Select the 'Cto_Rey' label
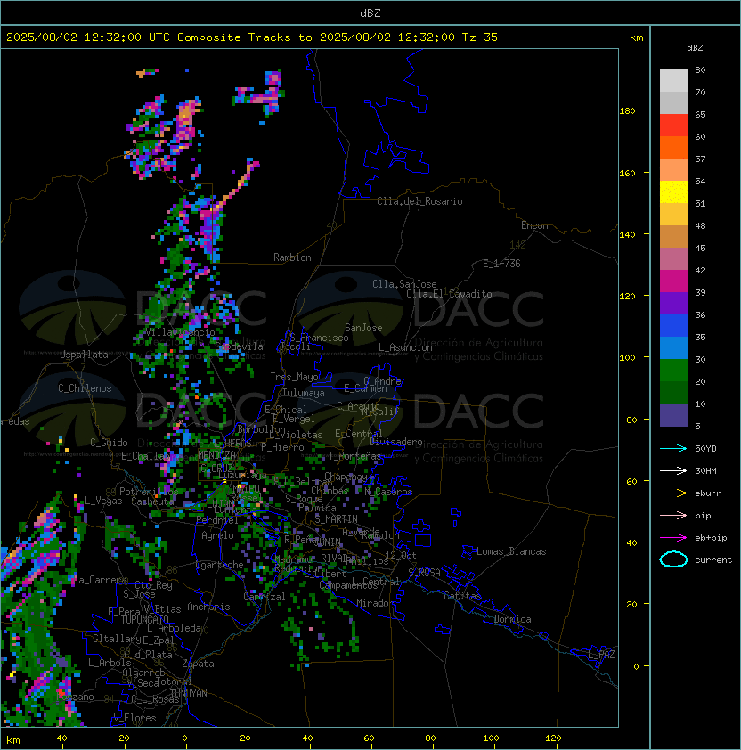 click(153, 585)
